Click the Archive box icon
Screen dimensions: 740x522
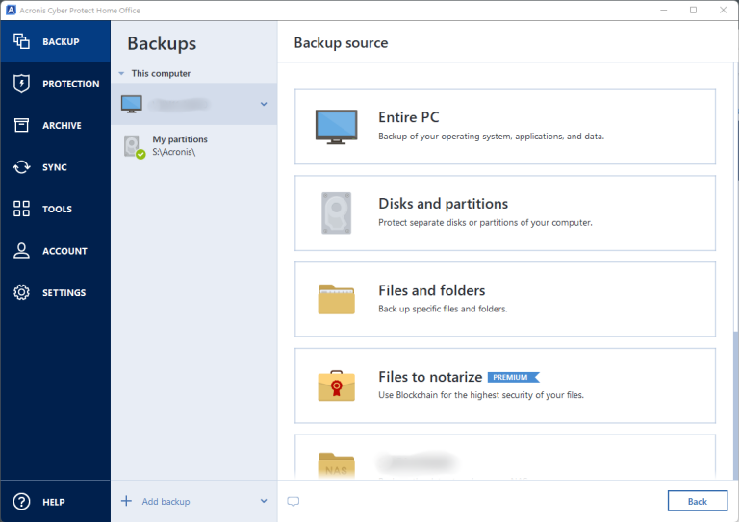(x=21, y=126)
